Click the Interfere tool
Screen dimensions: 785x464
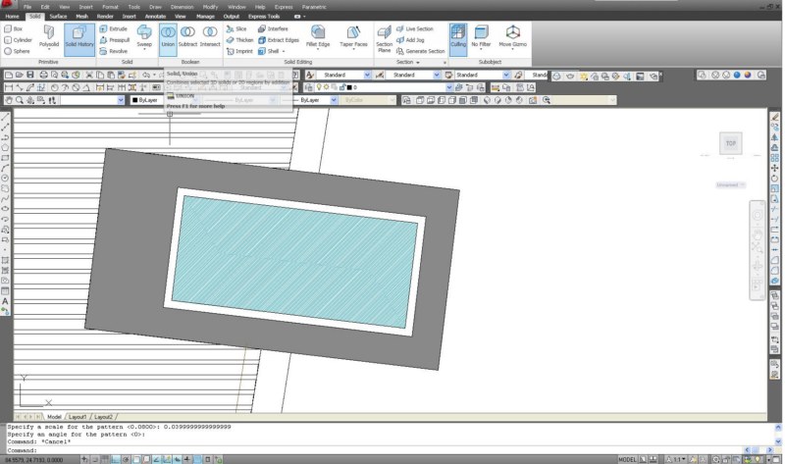(x=274, y=29)
